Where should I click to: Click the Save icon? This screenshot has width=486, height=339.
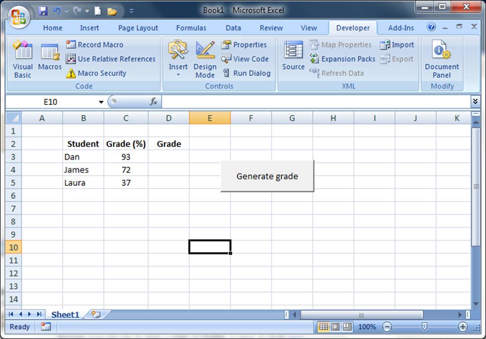44,11
